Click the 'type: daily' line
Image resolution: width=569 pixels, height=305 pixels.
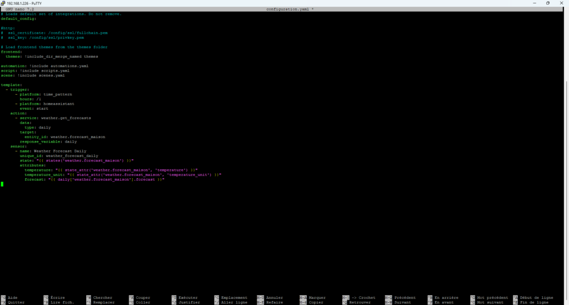point(37,128)
